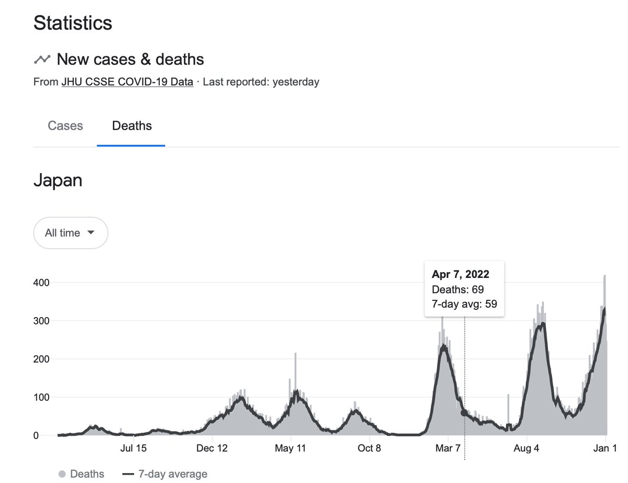Viewport: 628px width, 483px height.
Task: Click the 'Jan 1' axis label
Action: point(605,448)
